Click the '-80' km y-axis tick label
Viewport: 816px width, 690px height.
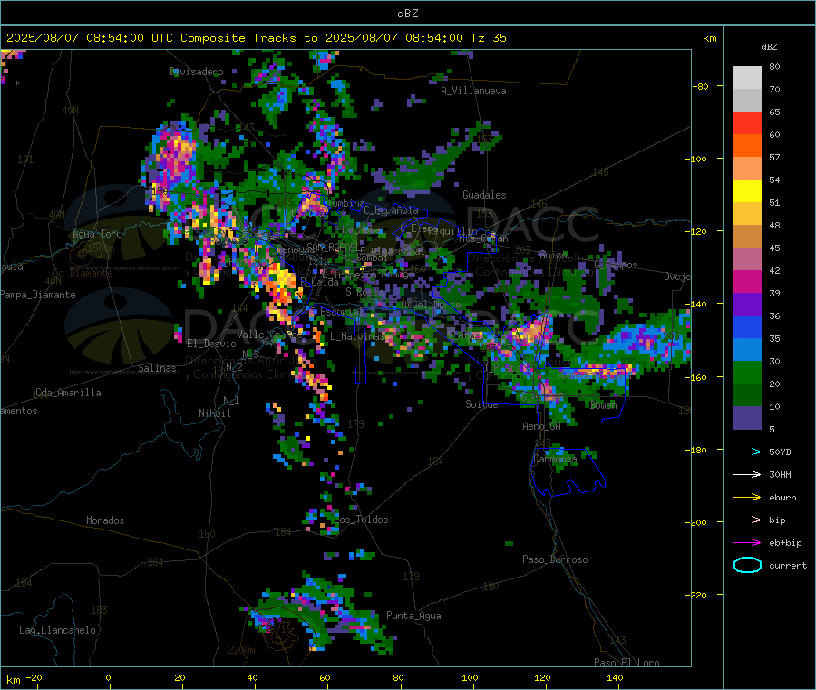point(701,86)
